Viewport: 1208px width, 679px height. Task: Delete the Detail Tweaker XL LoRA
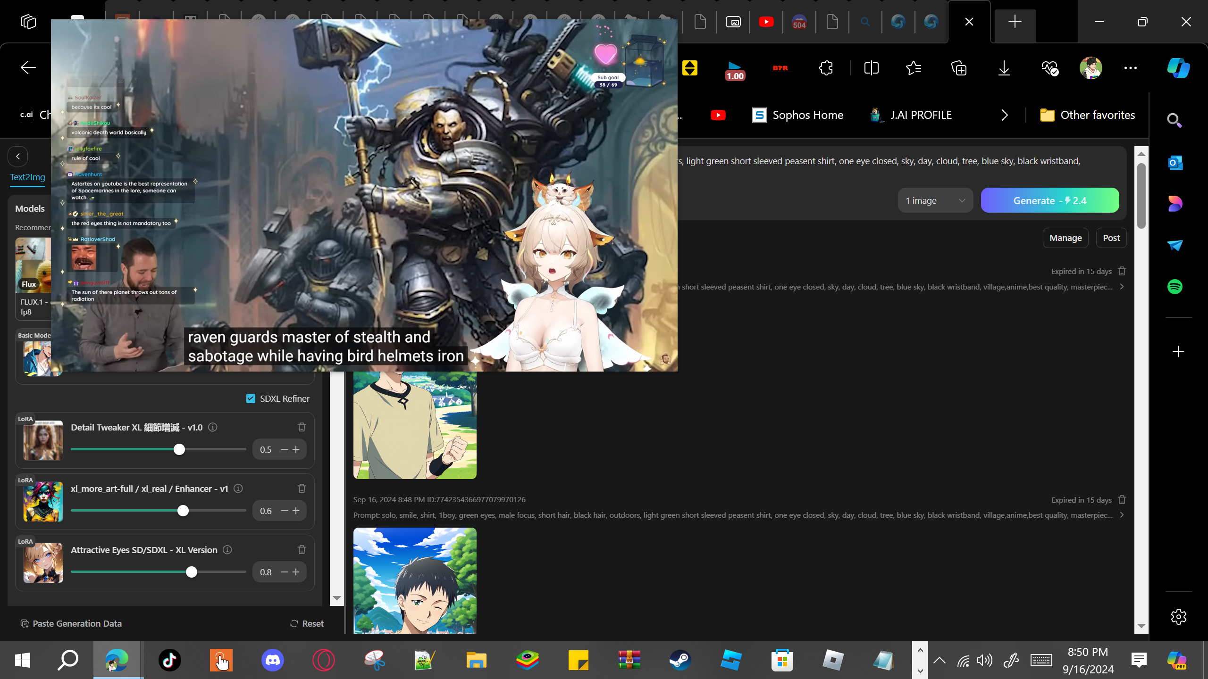302,427
